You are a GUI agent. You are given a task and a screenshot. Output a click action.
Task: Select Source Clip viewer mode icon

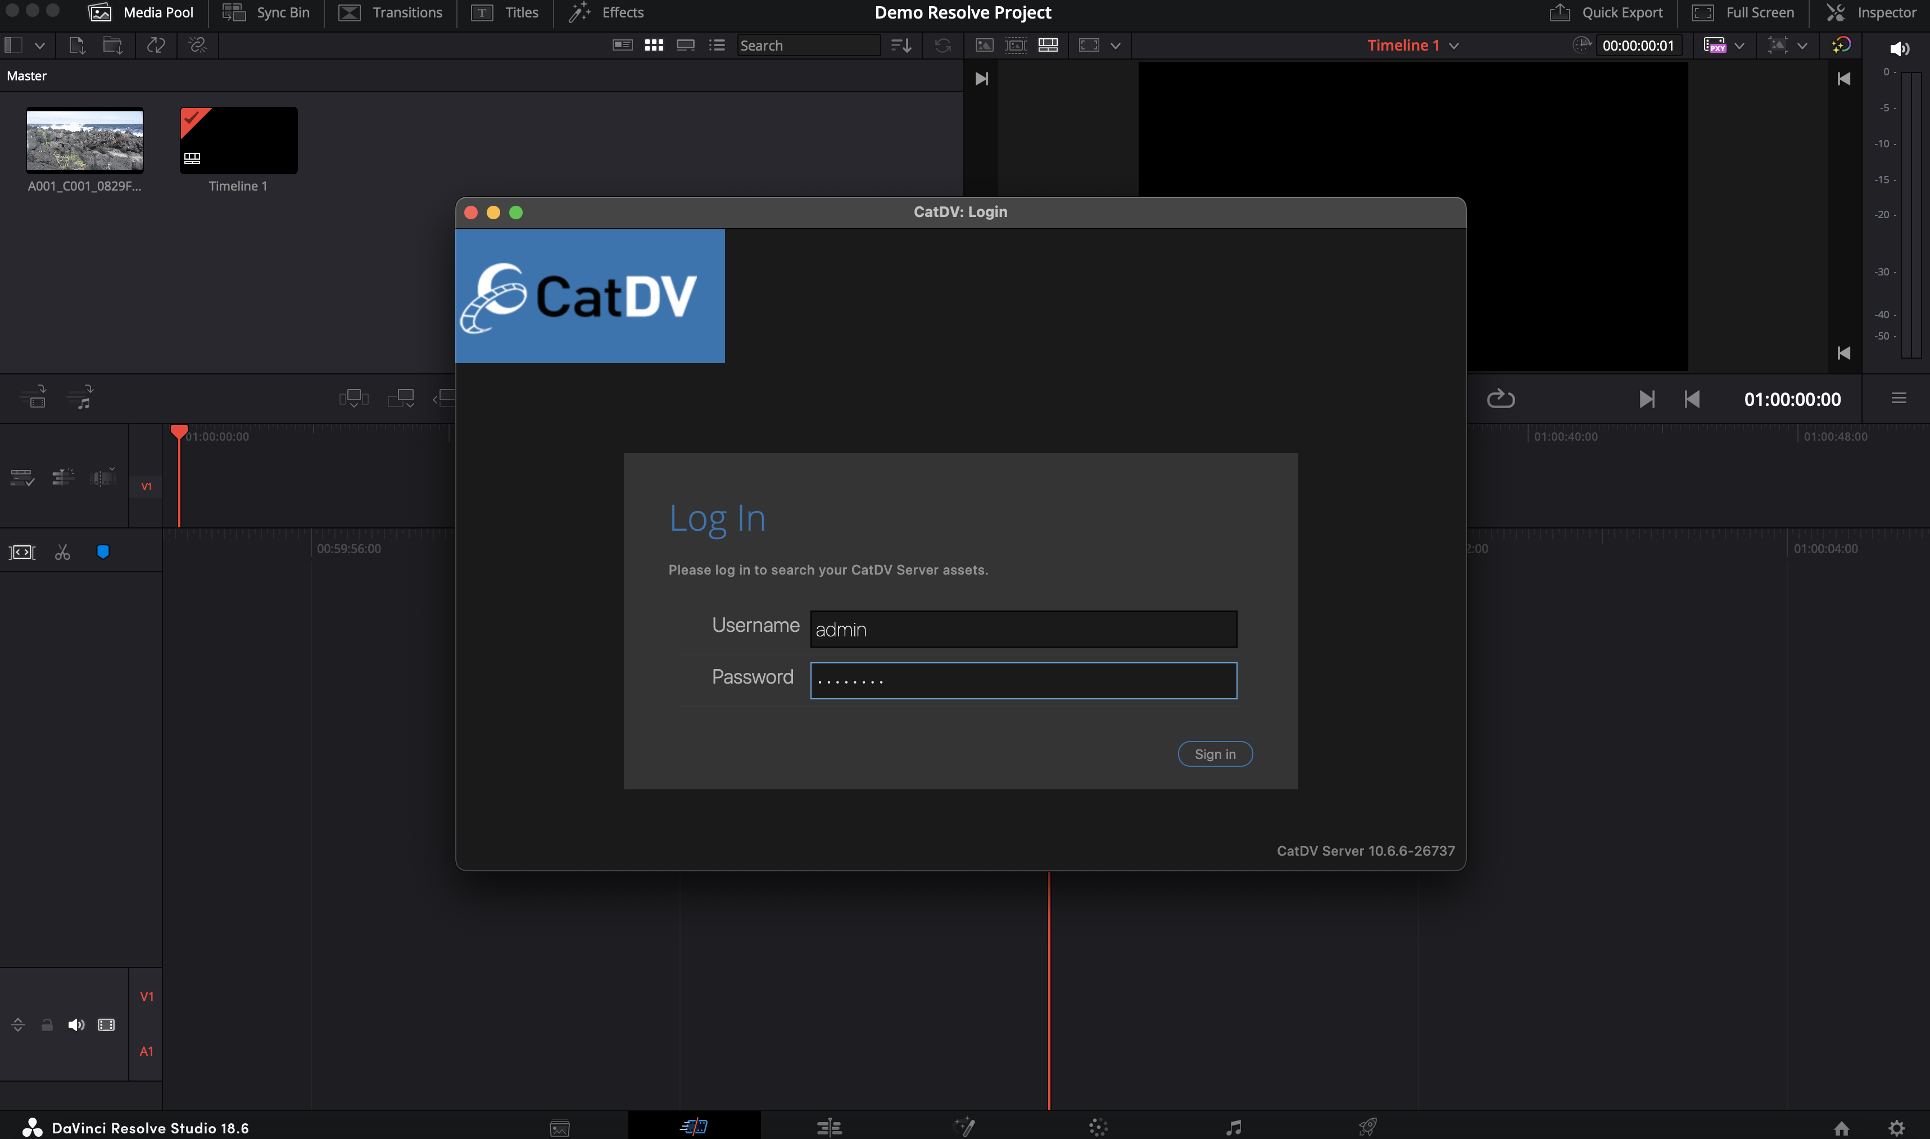click(984, 46)
